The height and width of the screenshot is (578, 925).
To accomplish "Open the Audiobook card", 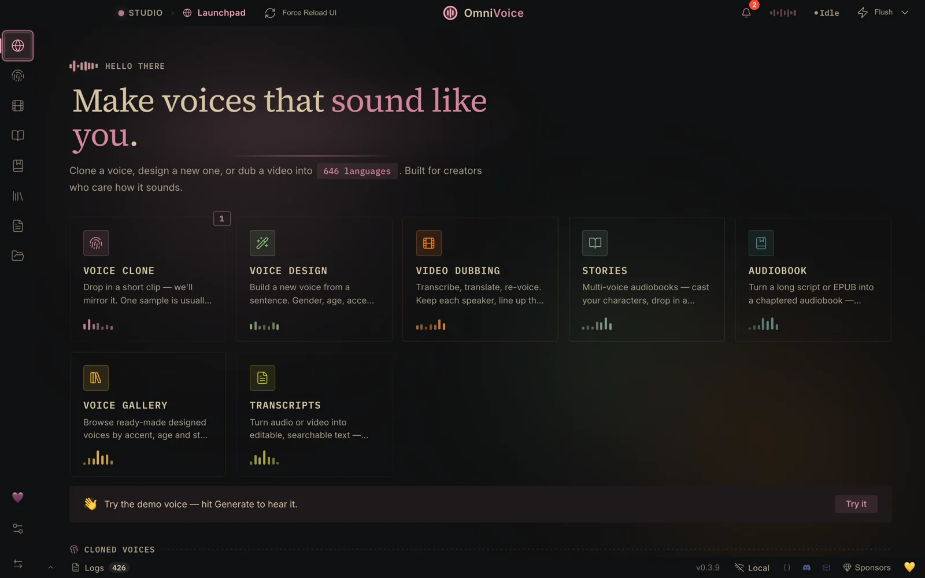I will click(813, 279).
